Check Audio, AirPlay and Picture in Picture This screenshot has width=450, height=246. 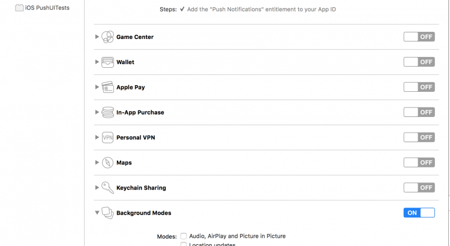[x=184, y=236]
